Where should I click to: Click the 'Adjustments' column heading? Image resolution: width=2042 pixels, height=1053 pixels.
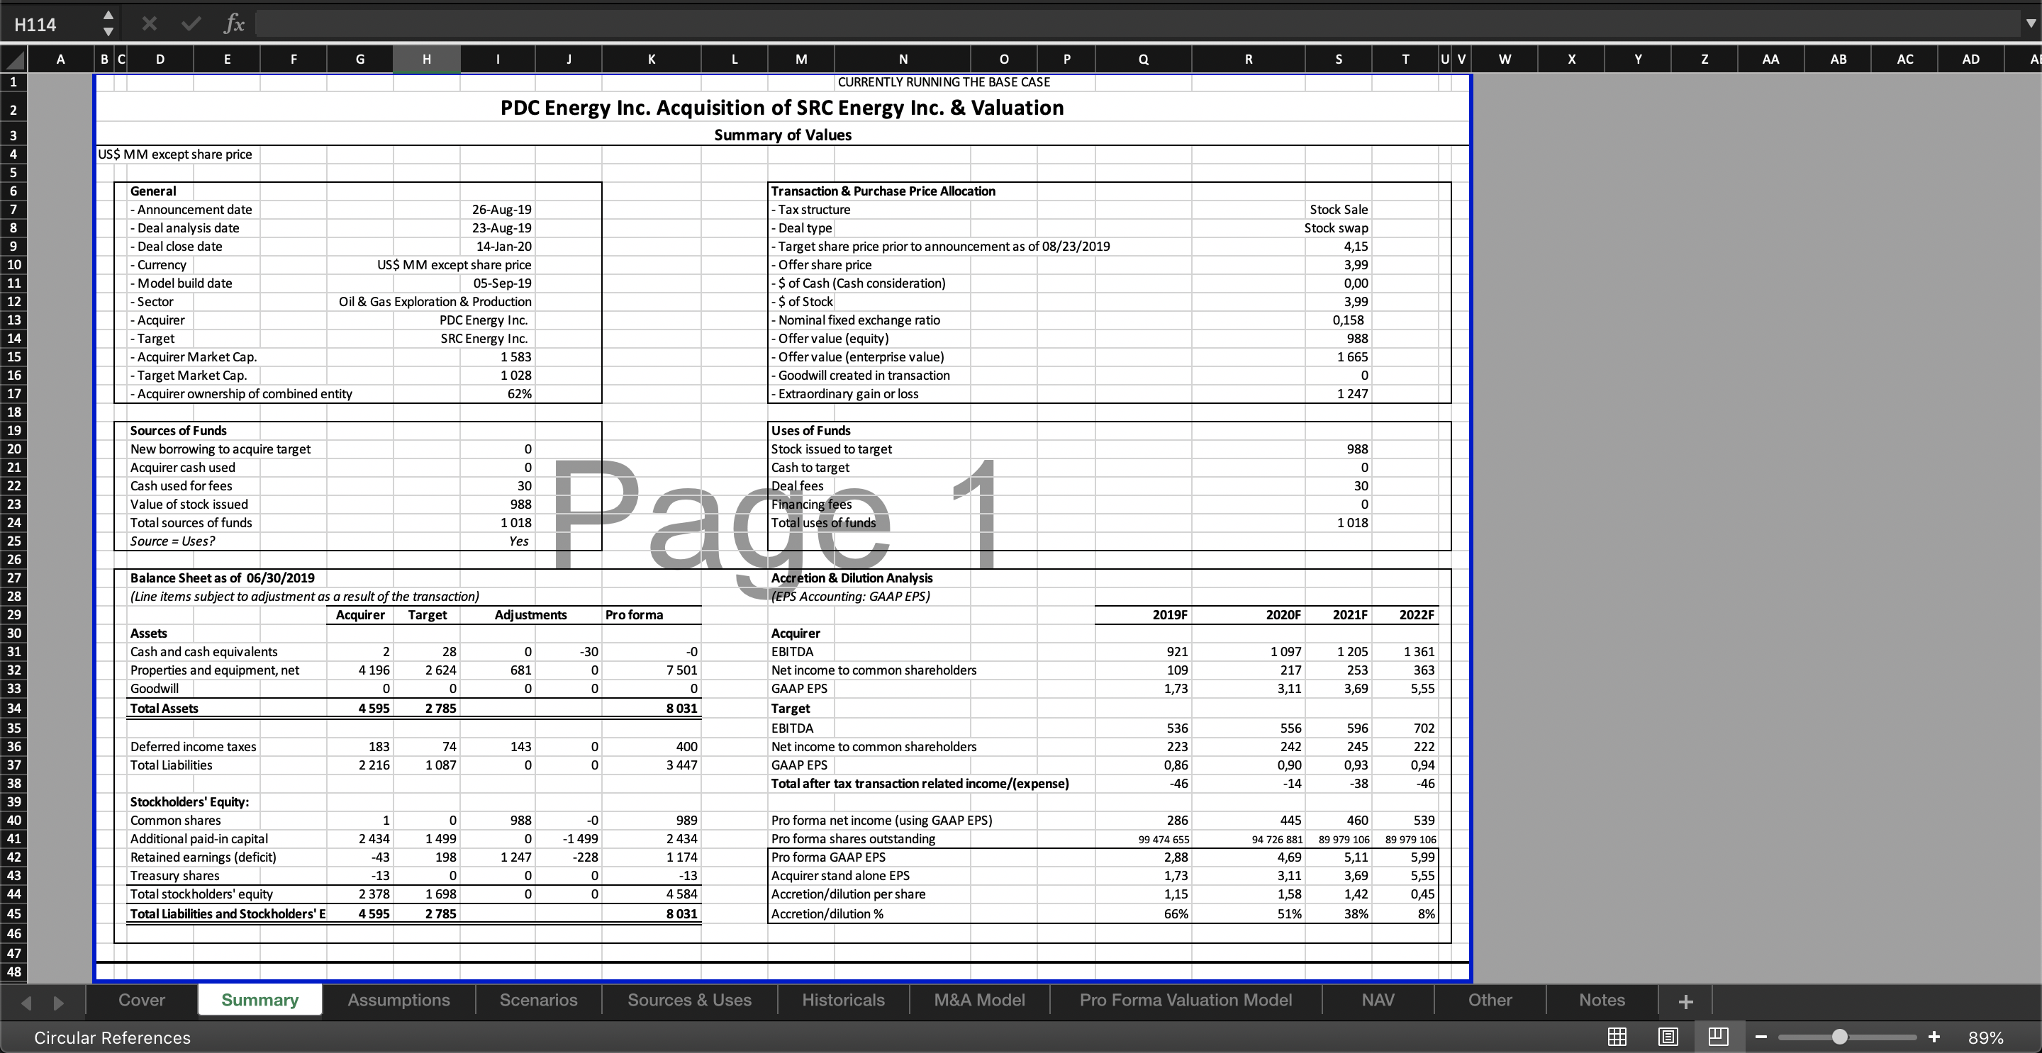click(x=530, y=615)
